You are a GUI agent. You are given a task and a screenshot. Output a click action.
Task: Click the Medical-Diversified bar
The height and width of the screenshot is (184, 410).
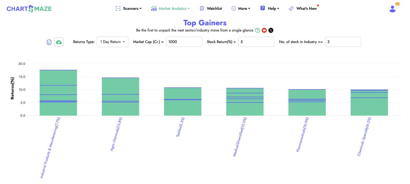(245, 102)
